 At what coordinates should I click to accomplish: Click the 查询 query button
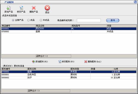pyautogui.click(x=113, y=20)
